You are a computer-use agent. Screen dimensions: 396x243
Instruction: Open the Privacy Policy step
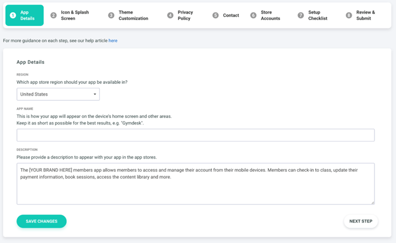coord(185,15)
